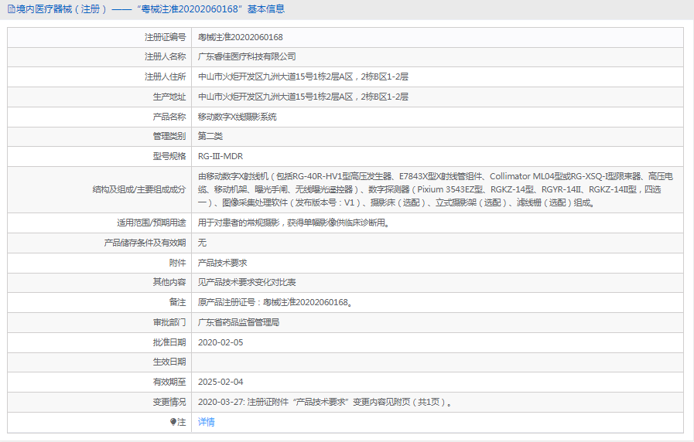Click the 适用范围/预期用途 label
The width and height of the screenshot is (694, 442).
(x=152, y=223)
